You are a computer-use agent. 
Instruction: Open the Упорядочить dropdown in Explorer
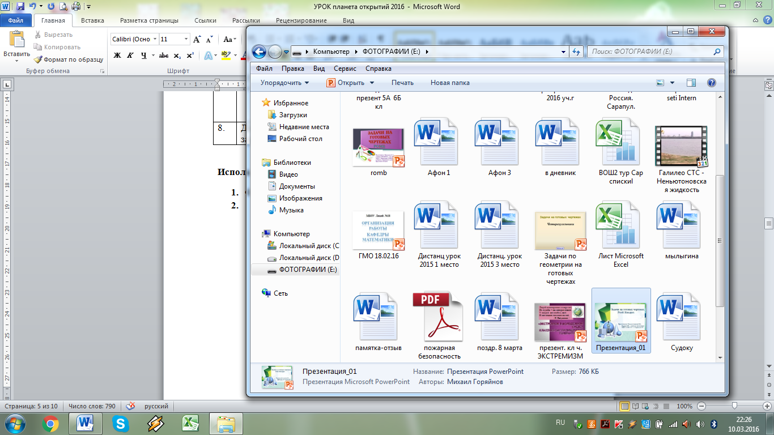284,83
